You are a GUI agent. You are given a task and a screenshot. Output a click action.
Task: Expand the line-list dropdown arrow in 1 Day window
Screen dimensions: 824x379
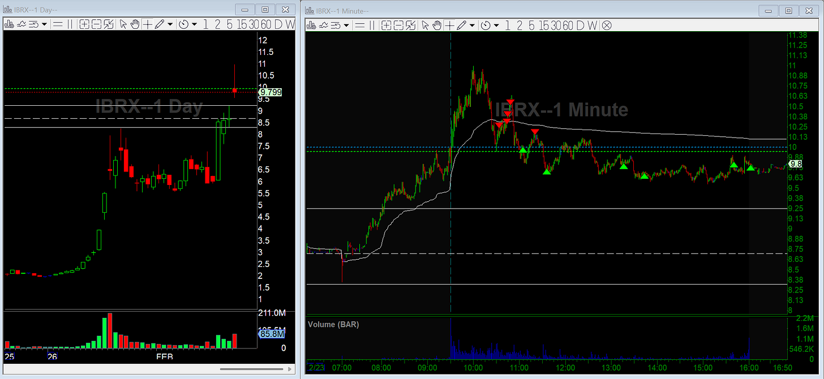[x=44, y=24]
